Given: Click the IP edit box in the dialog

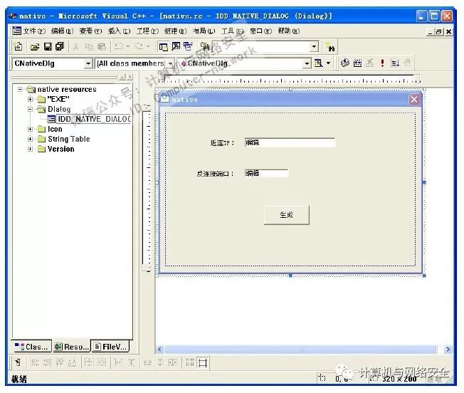Looking at the screenshot, I should point(290,142).
